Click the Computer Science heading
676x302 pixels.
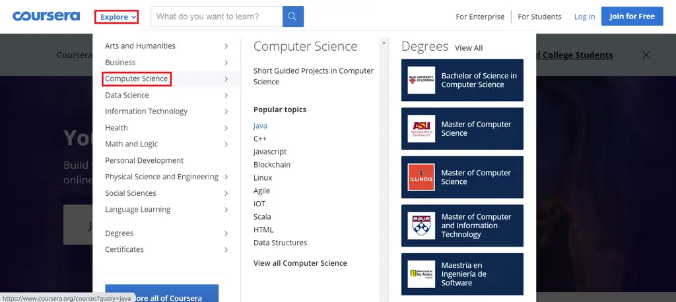(305, 47)
